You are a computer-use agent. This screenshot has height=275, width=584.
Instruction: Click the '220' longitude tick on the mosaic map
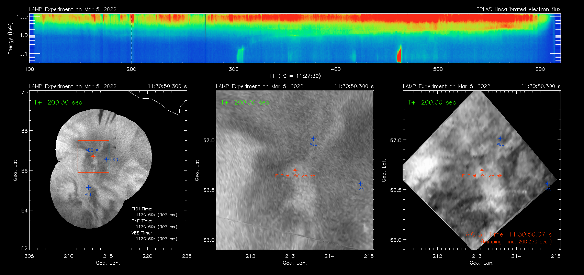pos(148,256)
